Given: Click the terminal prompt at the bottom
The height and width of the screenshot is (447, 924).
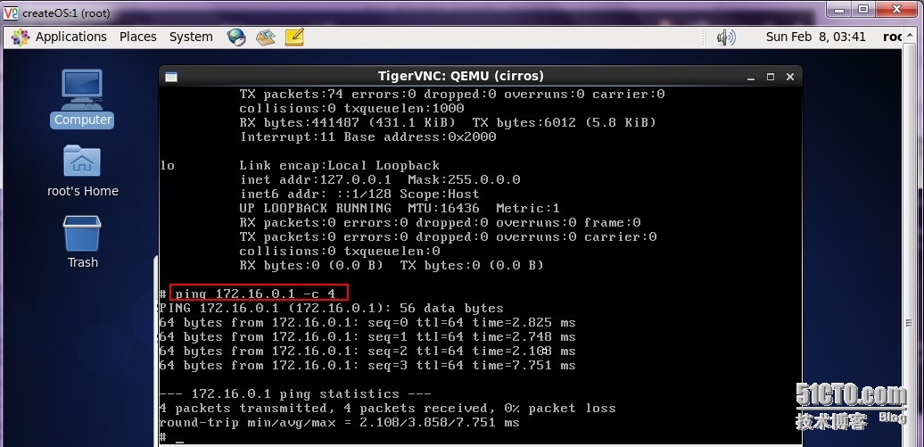Looking at the screenshot, I should point(178,437).
